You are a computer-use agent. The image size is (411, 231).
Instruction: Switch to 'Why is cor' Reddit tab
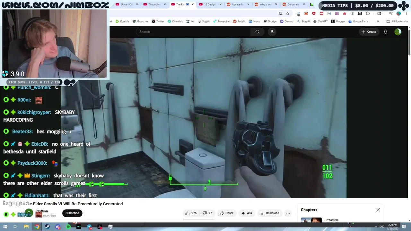pos(266,4)
